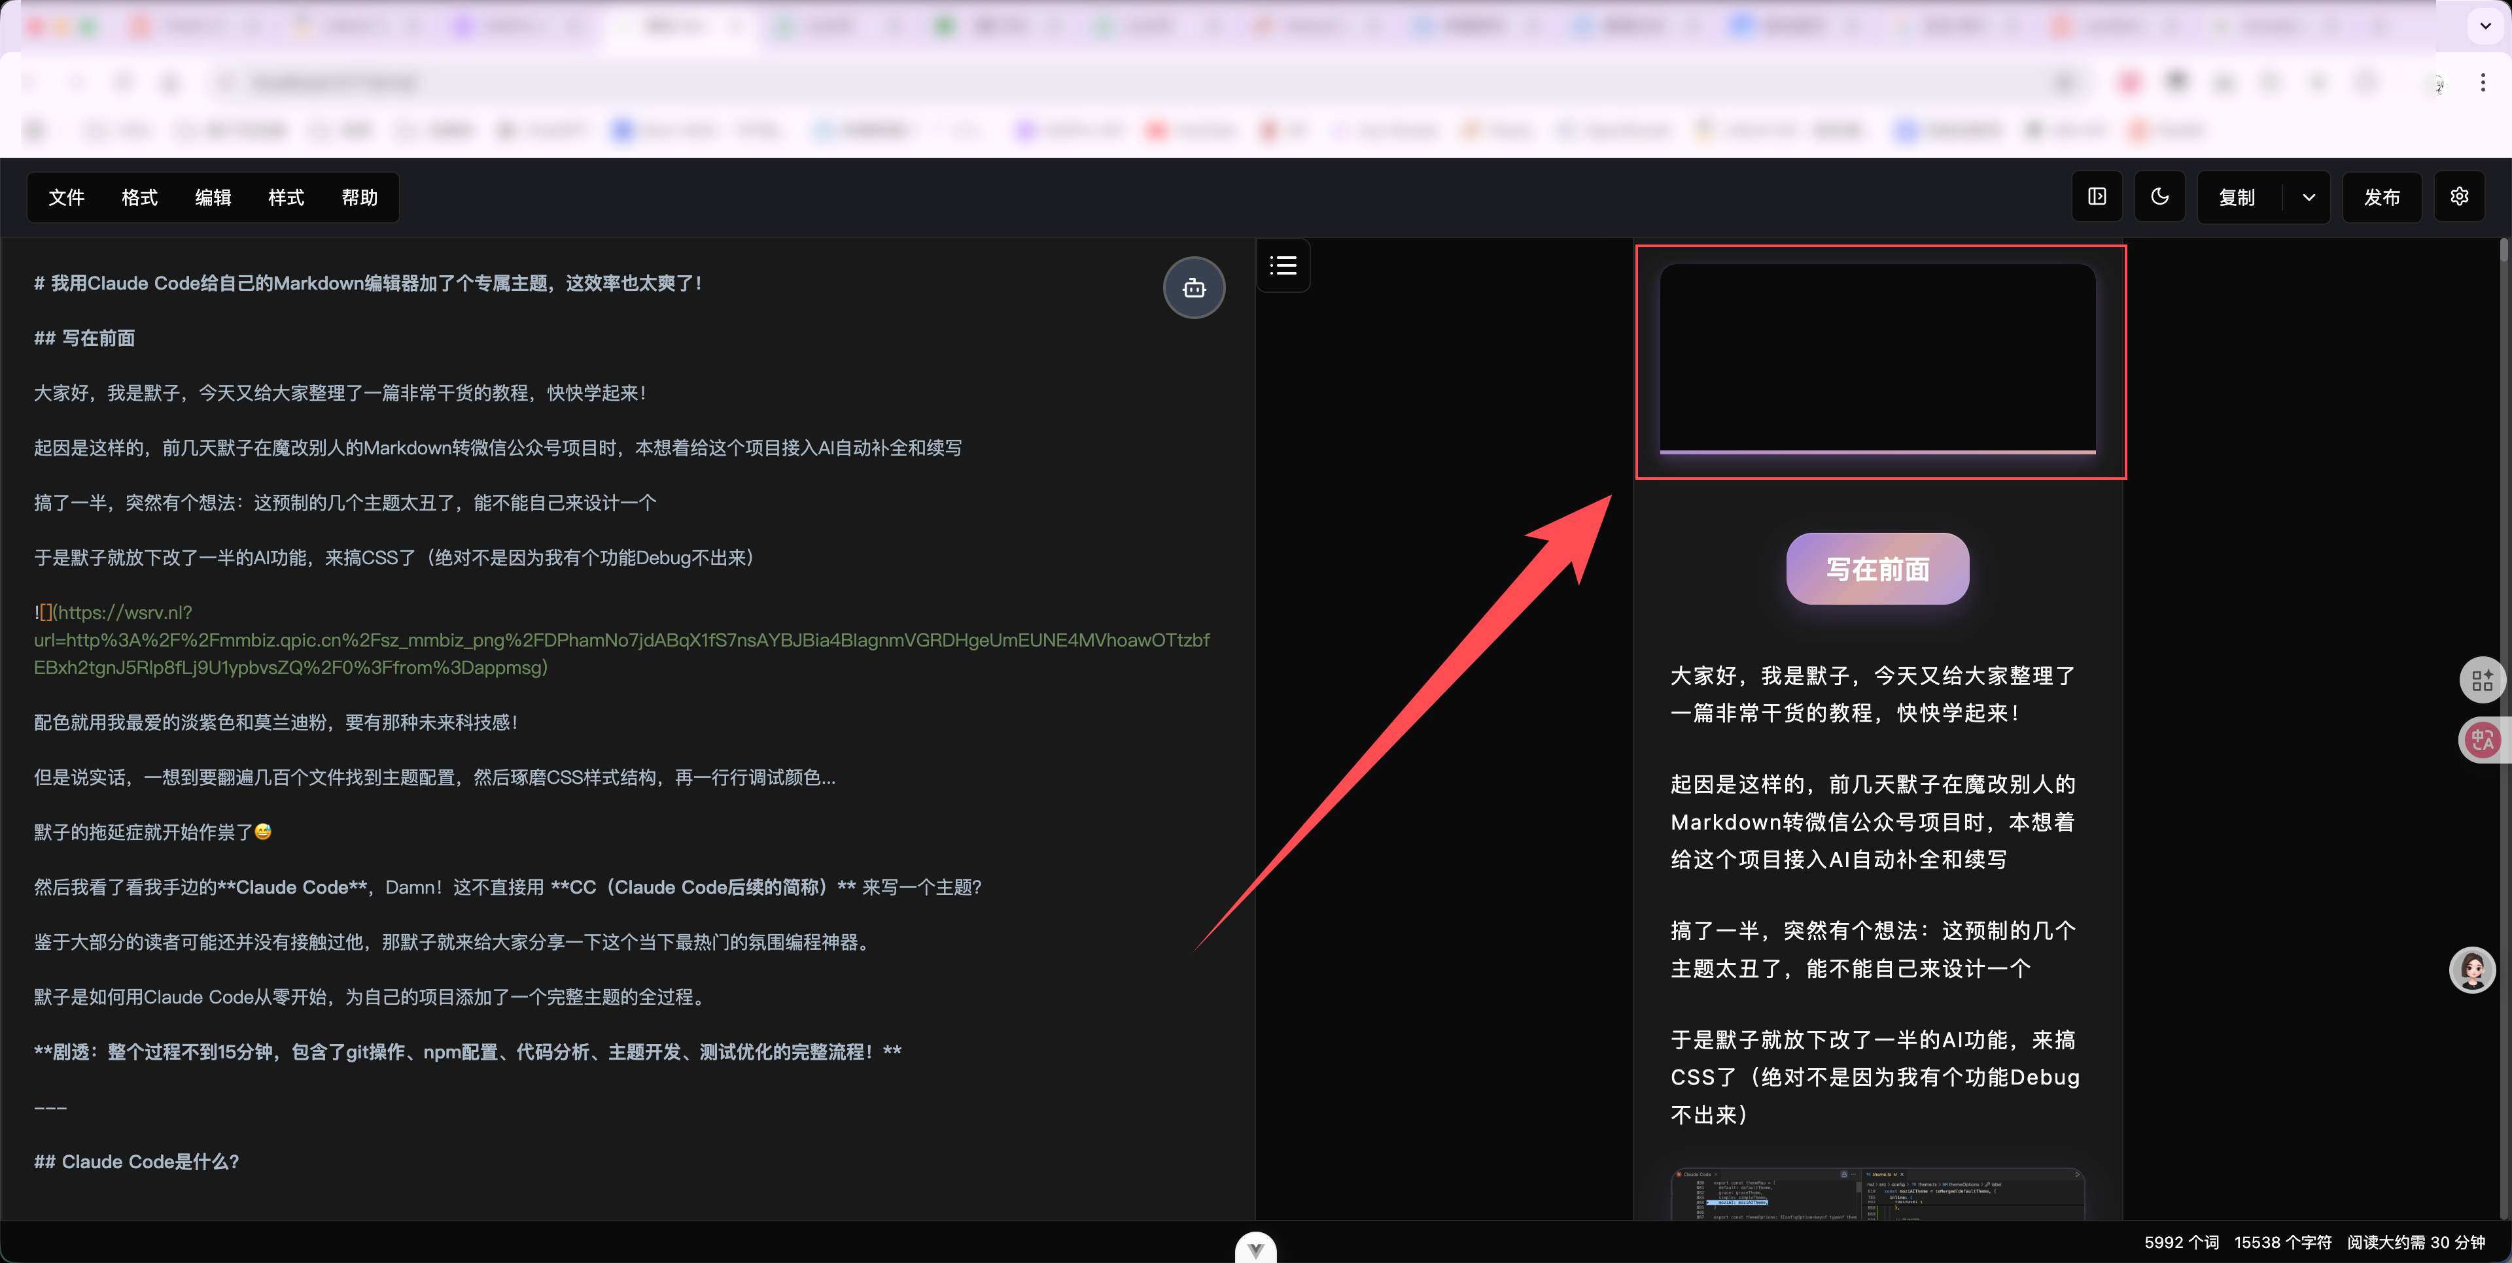Expand the browser tab list chevron
Image resolution: width=2512 pixels, height=1263 pixels.
tap(2485, 26)
